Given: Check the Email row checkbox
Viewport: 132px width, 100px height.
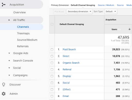Looking at the screenshot, I should pos(52,96).
